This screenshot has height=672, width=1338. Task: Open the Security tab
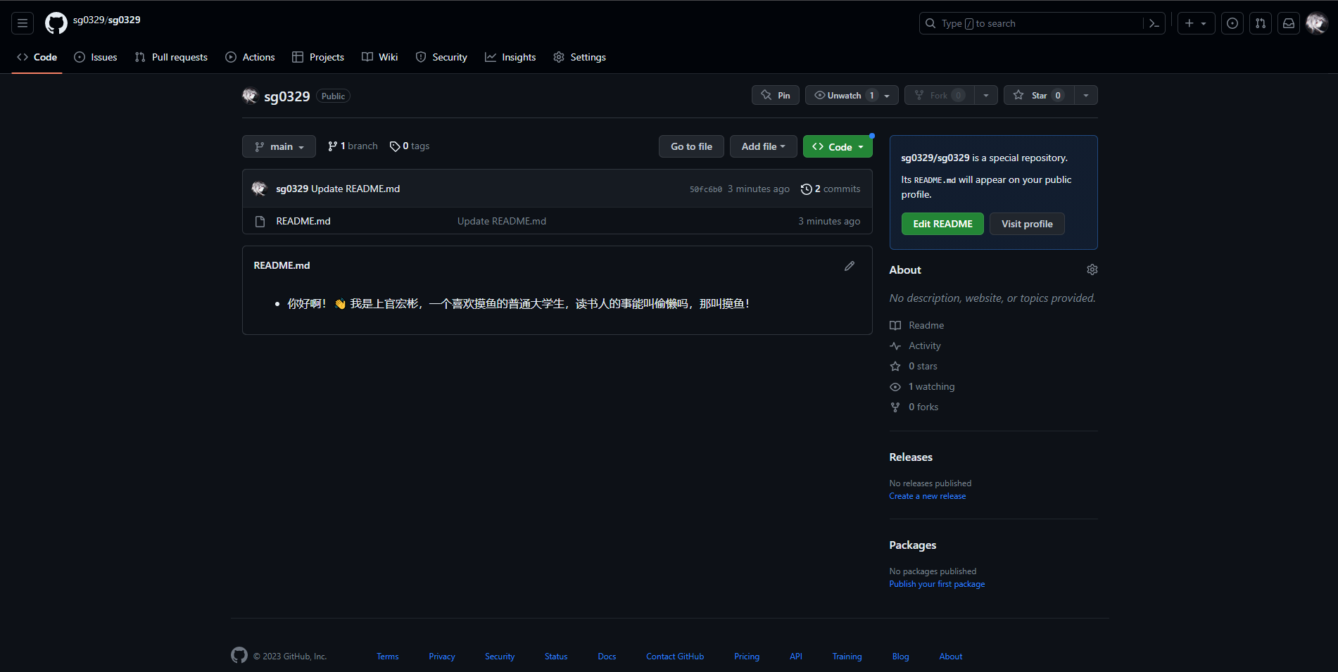coord(441,57)
